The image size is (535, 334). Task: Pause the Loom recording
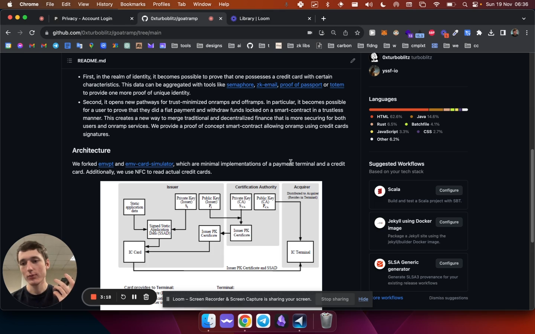[134, 297]
